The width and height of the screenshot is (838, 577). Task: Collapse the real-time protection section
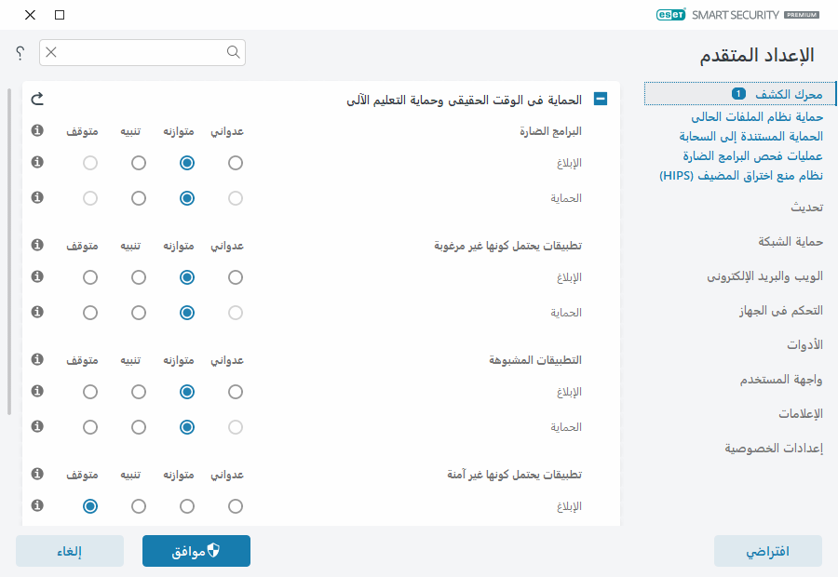click(601, 97)
